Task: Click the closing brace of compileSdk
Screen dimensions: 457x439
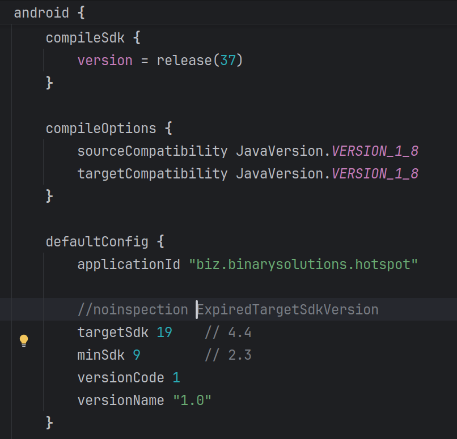Action: point(49,83)
